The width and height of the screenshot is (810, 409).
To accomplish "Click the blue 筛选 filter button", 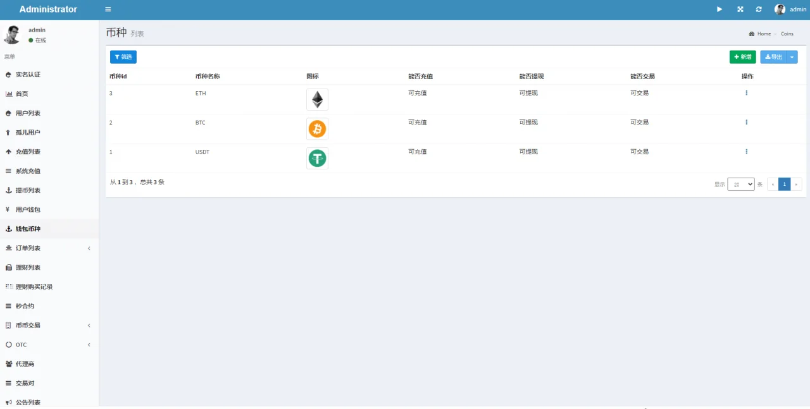I will tap(123, 57).
